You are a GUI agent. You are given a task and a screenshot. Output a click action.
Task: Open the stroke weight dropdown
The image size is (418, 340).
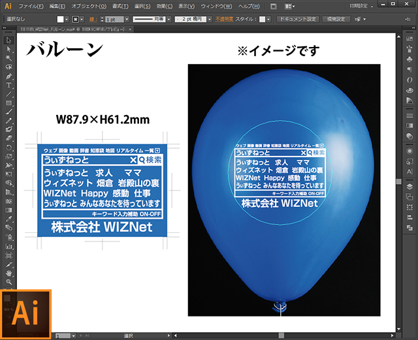(127, 19)
